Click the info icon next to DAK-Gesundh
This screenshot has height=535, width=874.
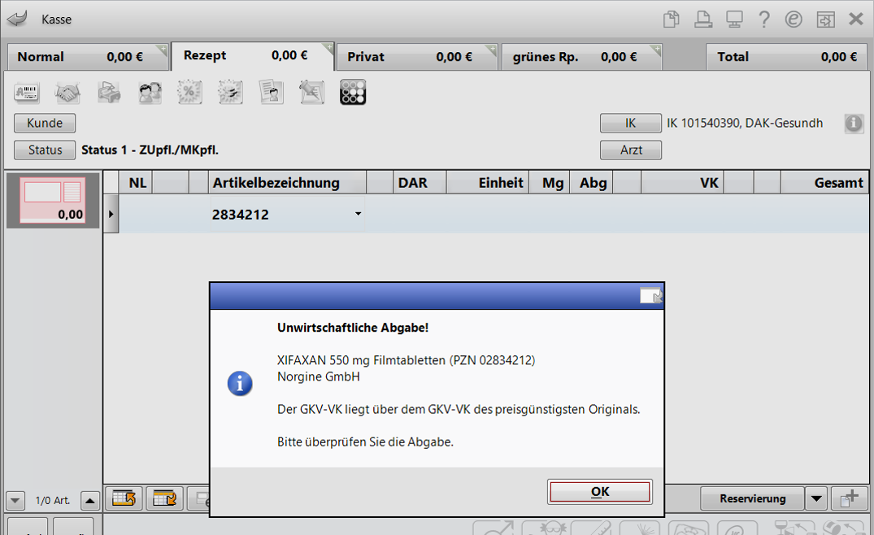click(x=854, y=123)
